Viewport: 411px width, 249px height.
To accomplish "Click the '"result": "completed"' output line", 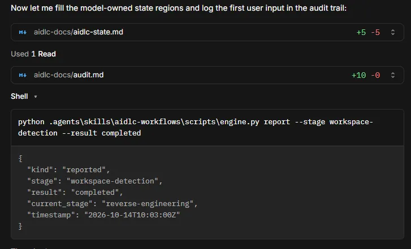I will 75,193.
